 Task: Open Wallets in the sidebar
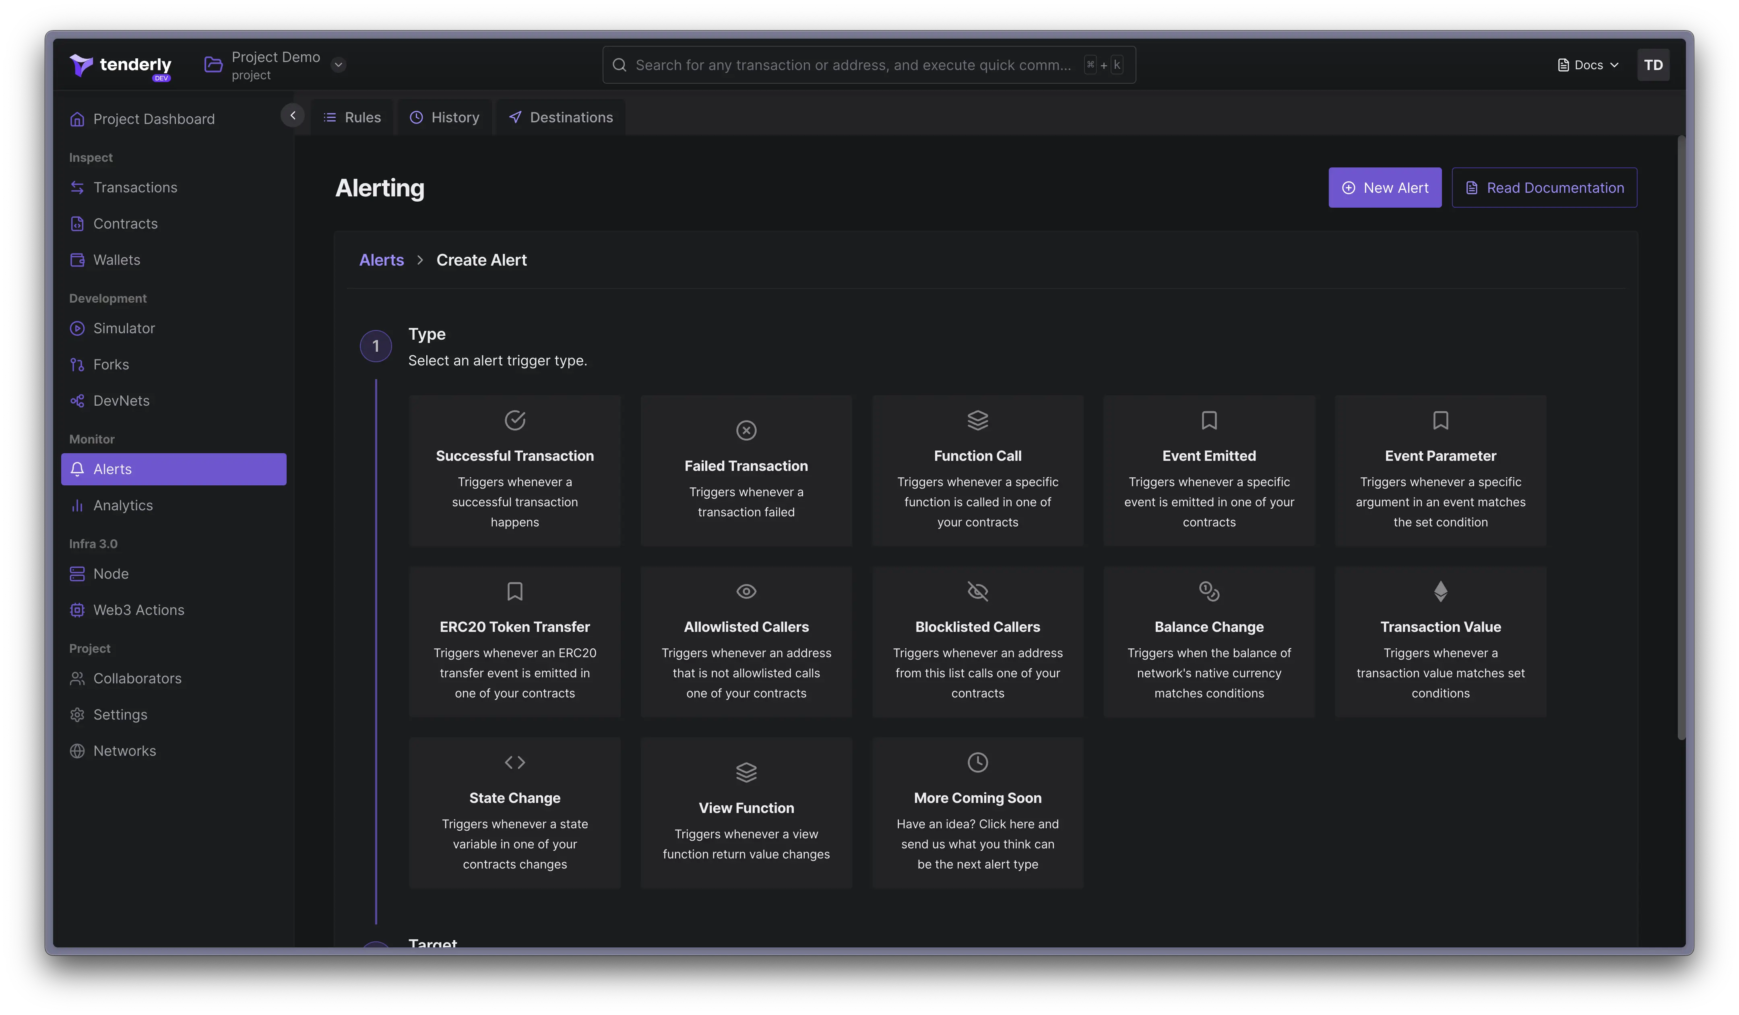(105, 260)
